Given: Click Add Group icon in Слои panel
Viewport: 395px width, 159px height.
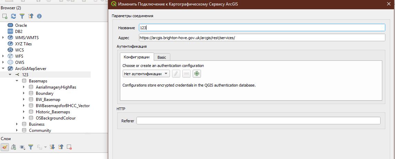Looking at the screenshot, I should click(13, 147).
